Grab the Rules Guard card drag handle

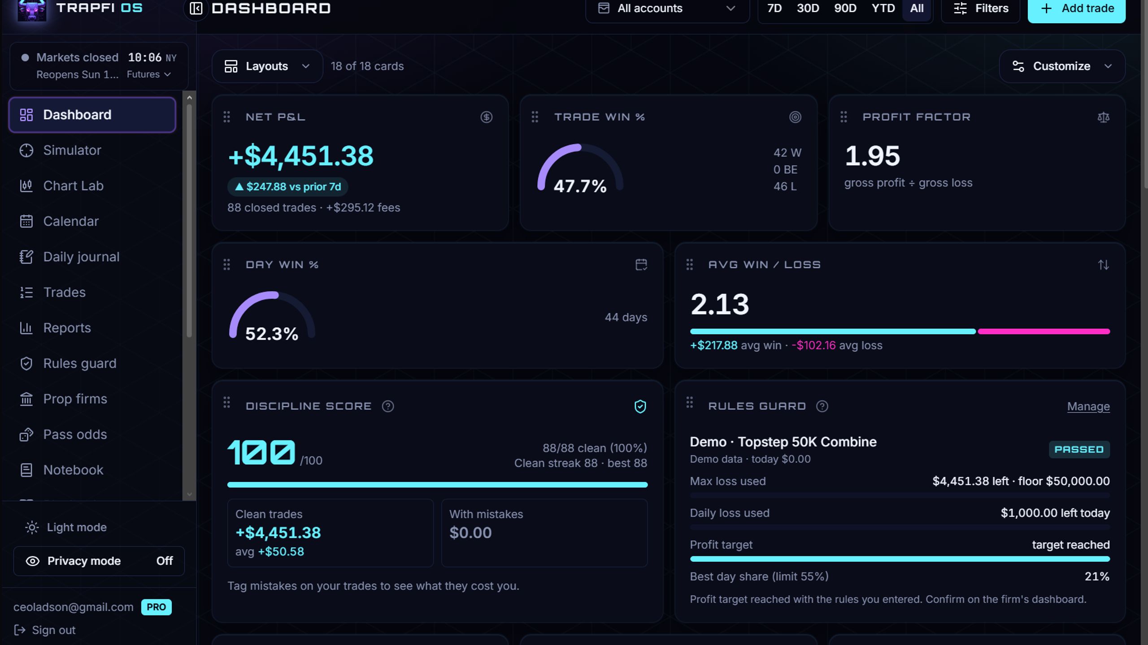point(689,402)
